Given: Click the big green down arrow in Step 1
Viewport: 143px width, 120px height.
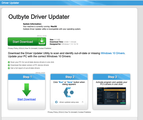Looking at the screenshot, I should click(26, 90).
